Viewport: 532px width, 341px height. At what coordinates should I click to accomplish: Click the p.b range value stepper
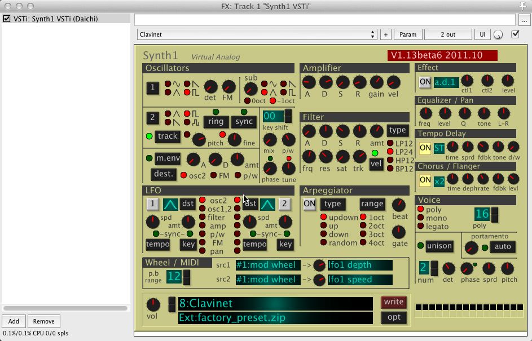point(187,277)
